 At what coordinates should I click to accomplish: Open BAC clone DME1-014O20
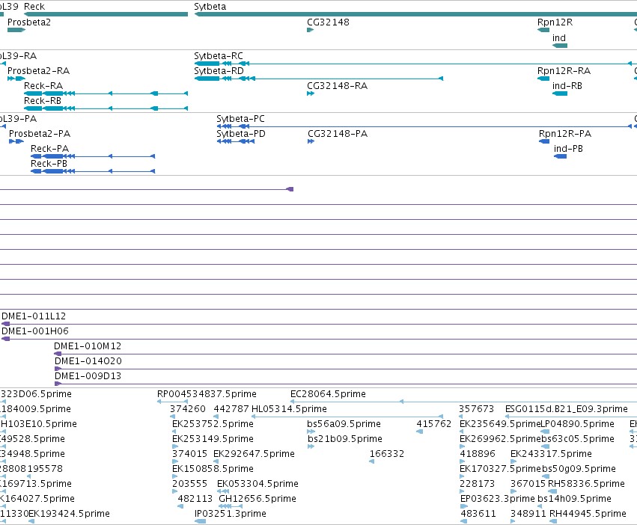coord(346,369)
